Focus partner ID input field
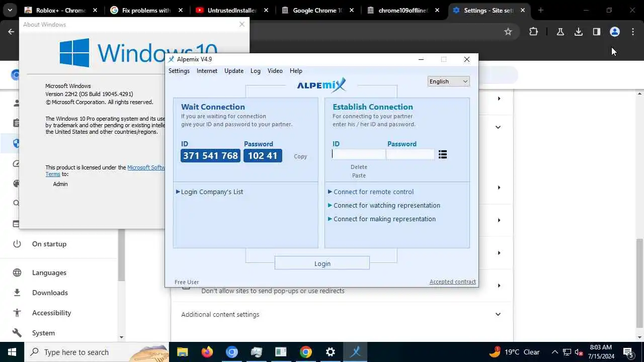 tap(358, 154)
